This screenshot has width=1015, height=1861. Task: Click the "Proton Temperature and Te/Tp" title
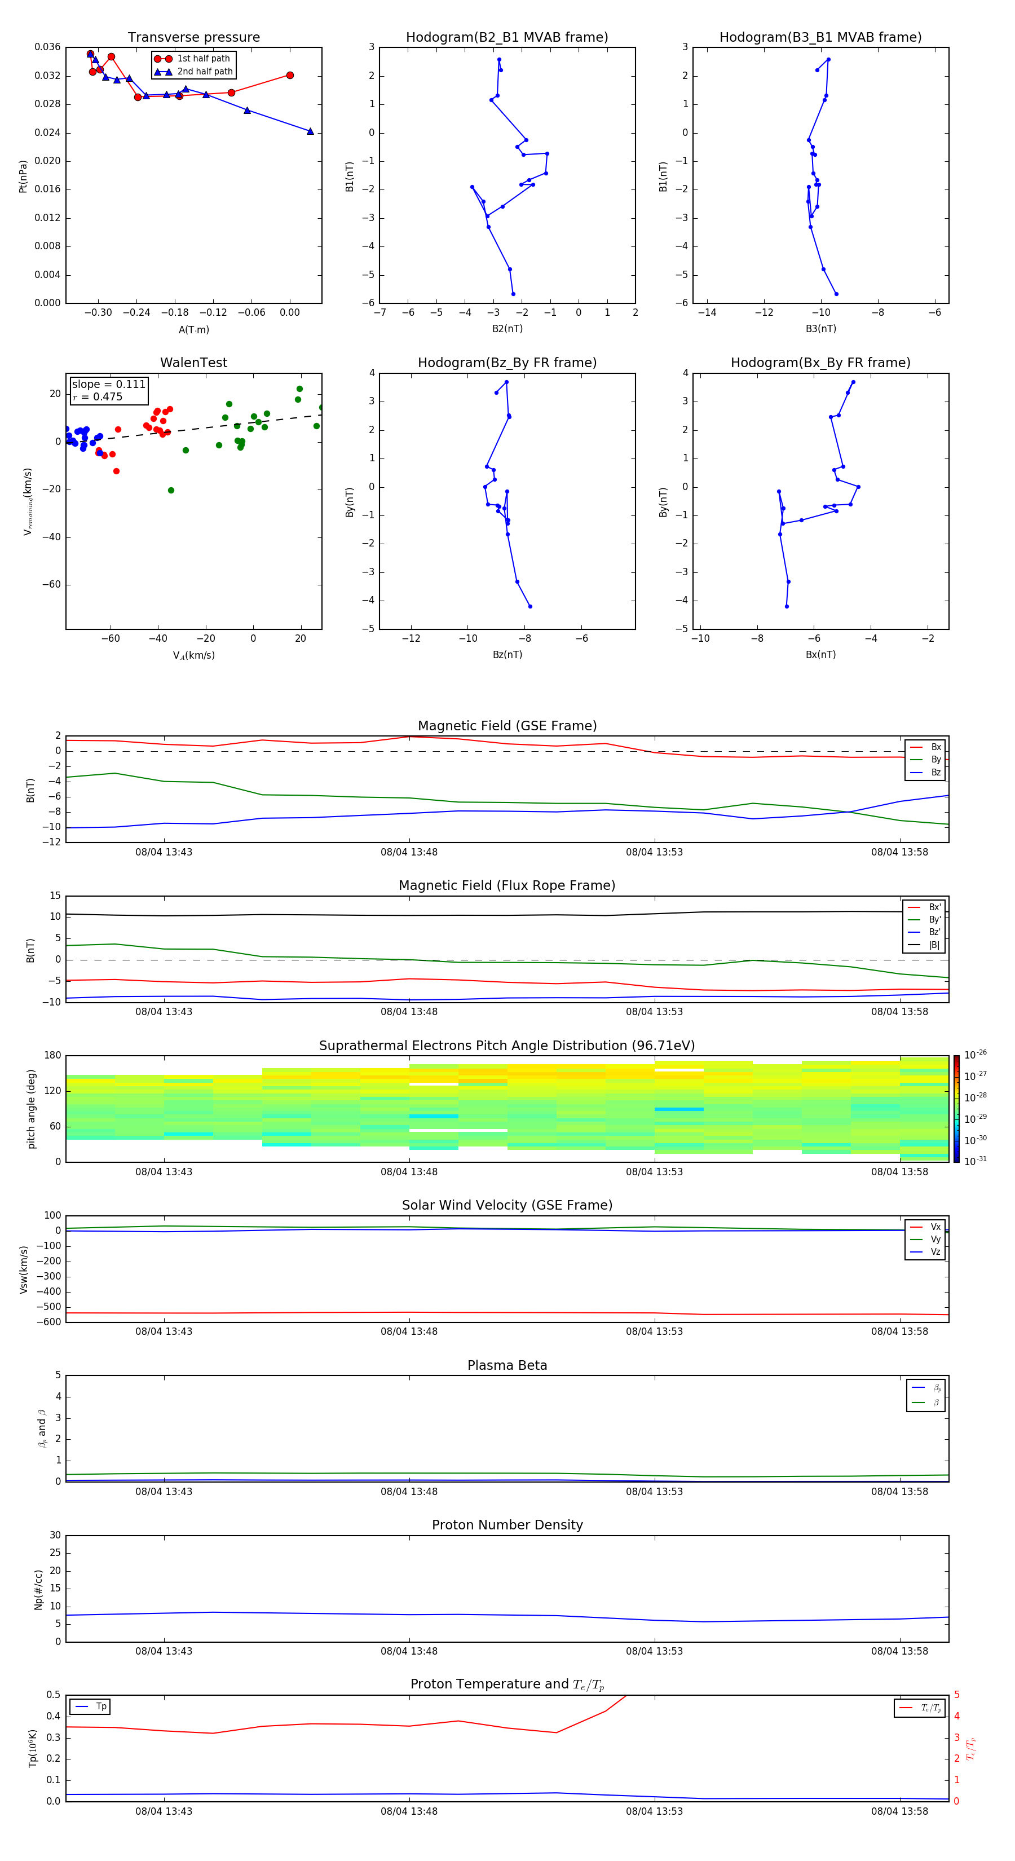[x=507, y=1684]
